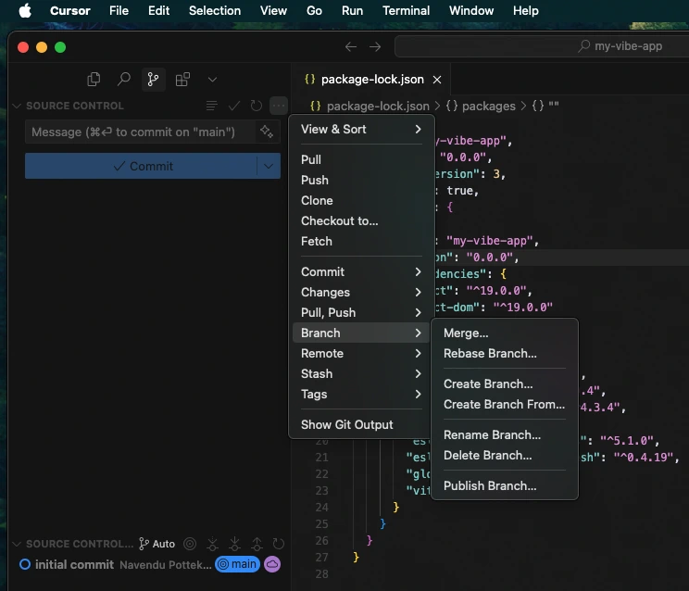Screen dimensions: 689x591
Task: Close the package-lock.json tab
Action: pos(437,80)
